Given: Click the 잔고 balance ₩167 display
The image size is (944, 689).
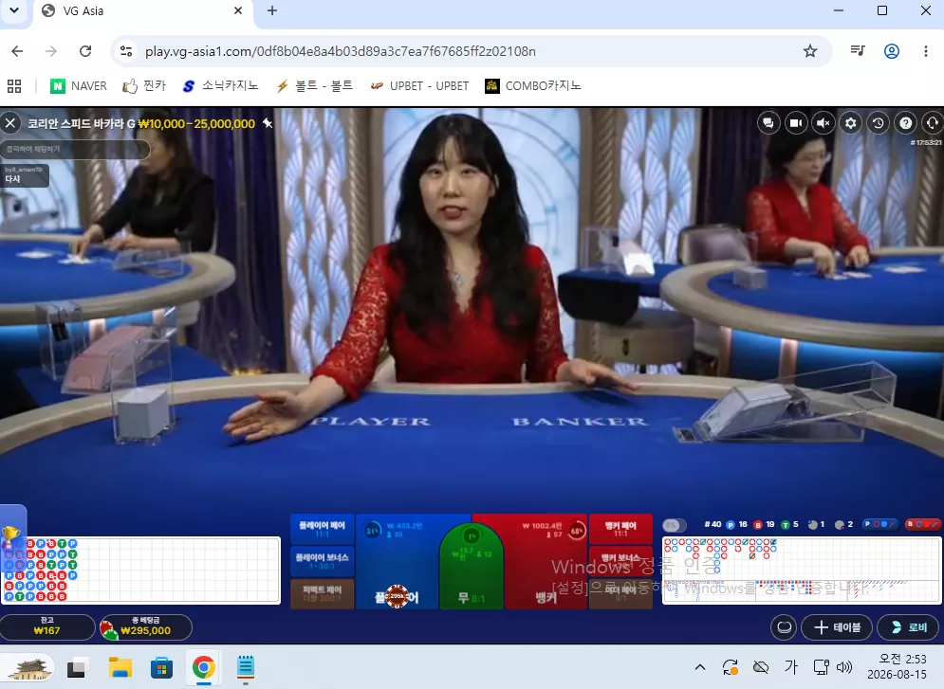Looking at the screenshot, I should coord(46,627).
